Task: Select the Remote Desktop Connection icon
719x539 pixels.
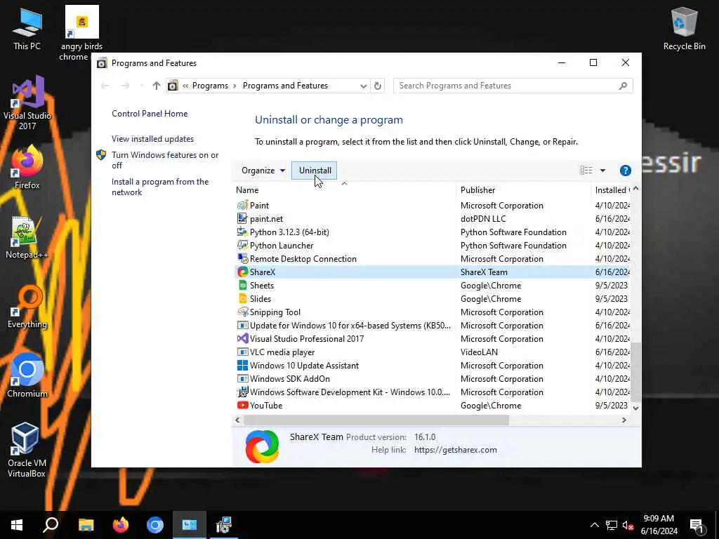Action: (242, 258)
